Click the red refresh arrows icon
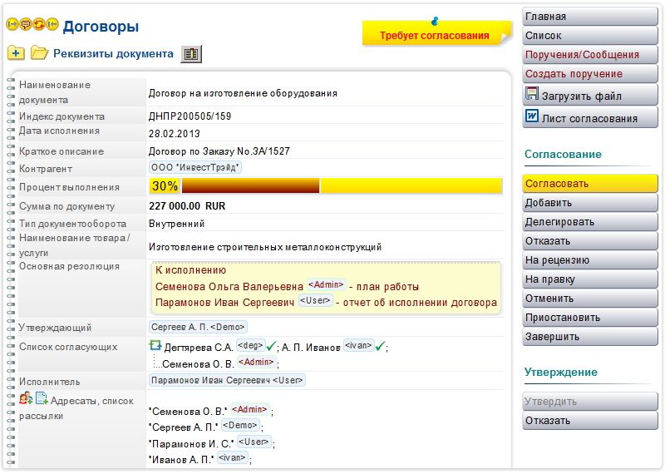Image resolution: width=665 pixels, height=474 pixels. tap(38, 25)
